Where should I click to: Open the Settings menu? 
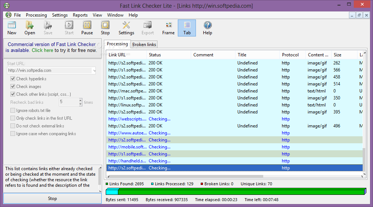[60, 15]
